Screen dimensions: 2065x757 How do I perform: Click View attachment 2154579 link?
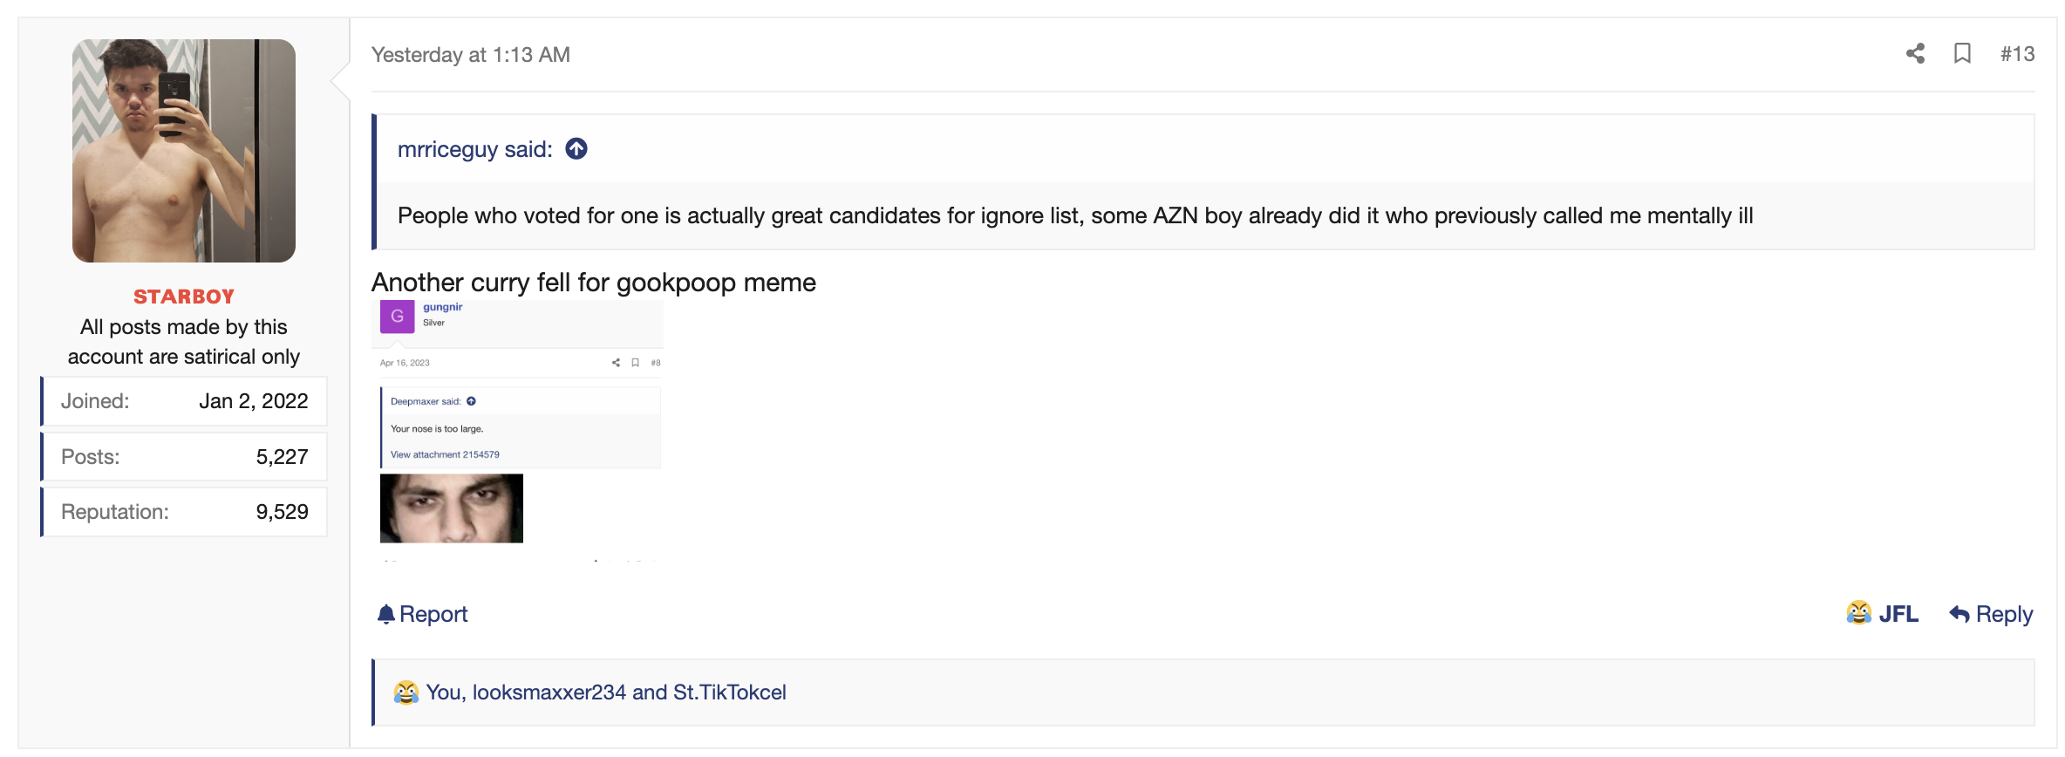tap(445, 454)
